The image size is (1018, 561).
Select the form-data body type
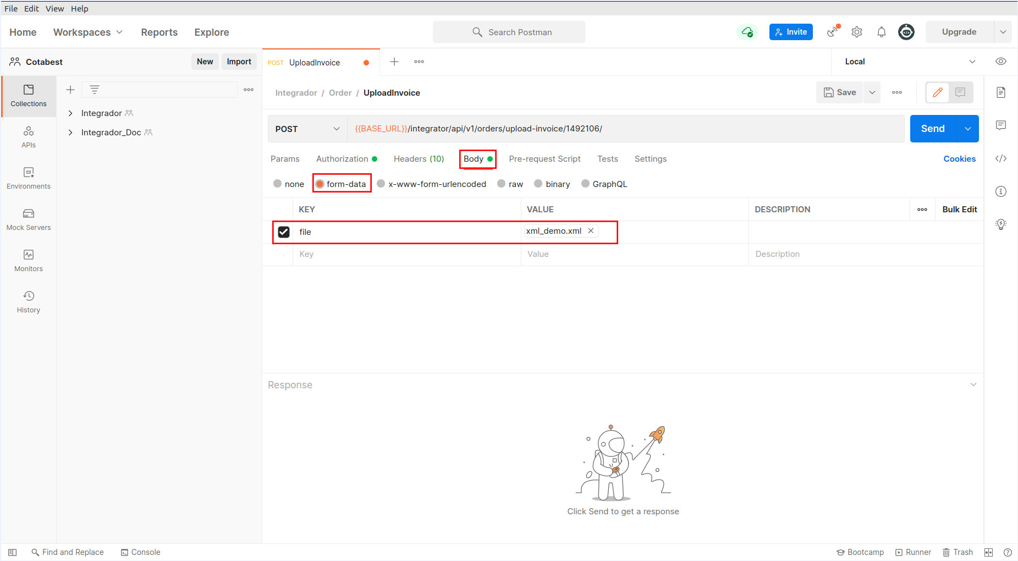320,184
